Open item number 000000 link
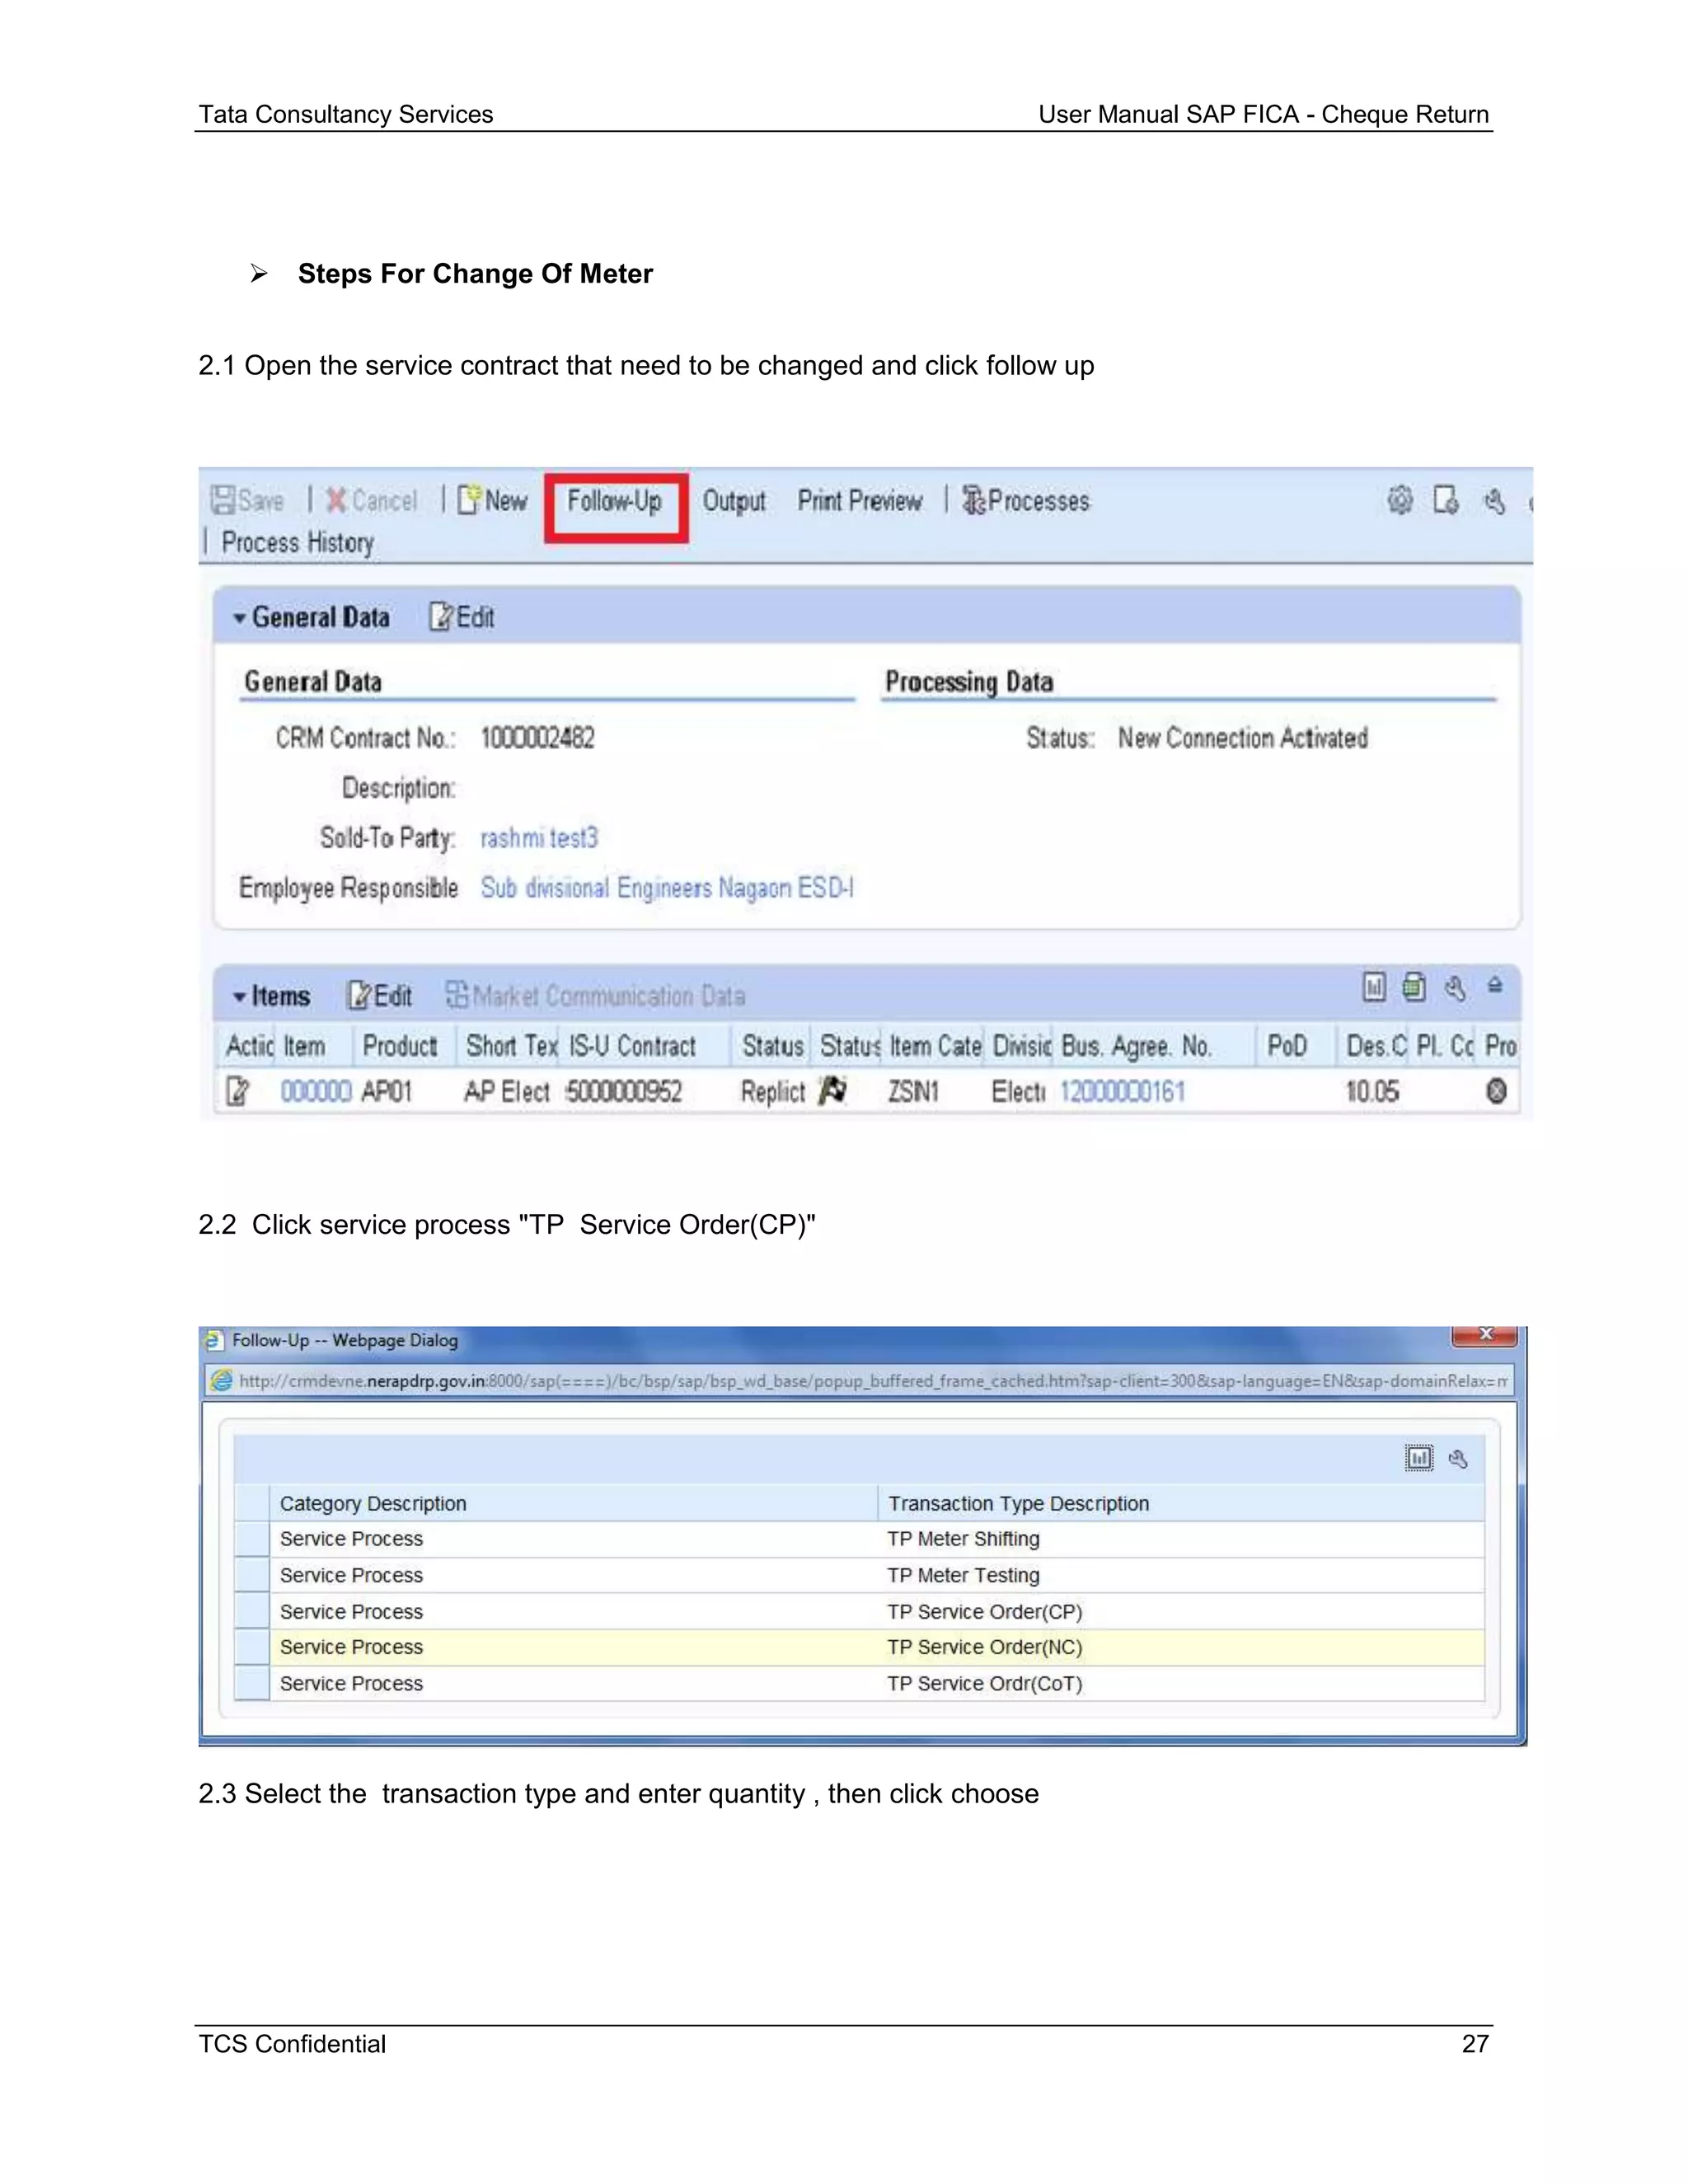The image size is (1688, 2184). pyautogui.click(x=315, y=1091)
